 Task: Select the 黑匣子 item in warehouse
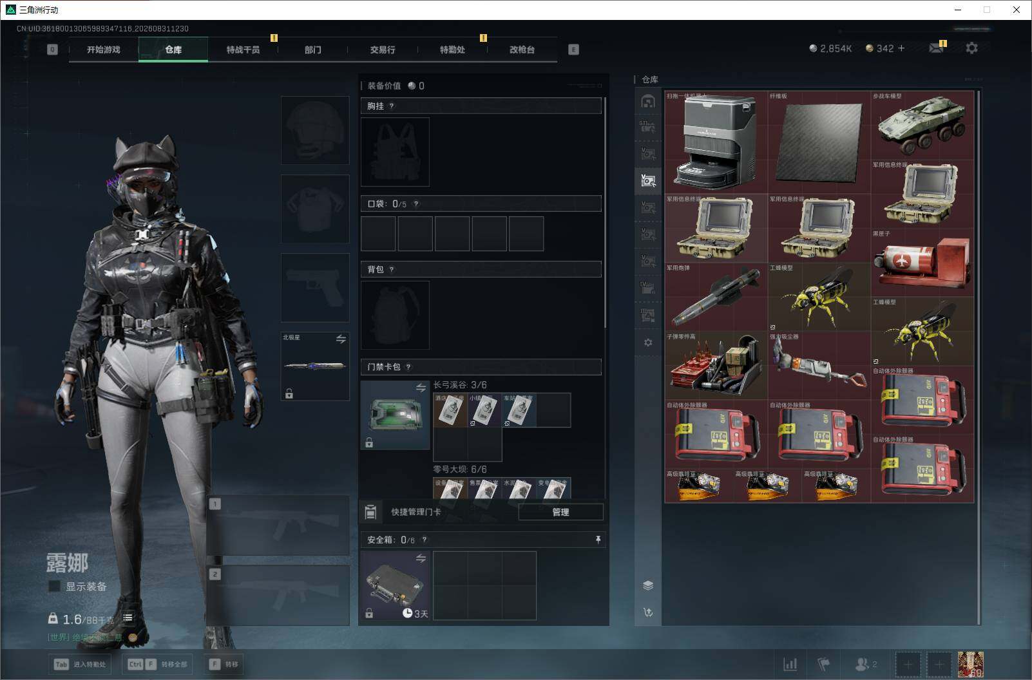coord(922,262)
